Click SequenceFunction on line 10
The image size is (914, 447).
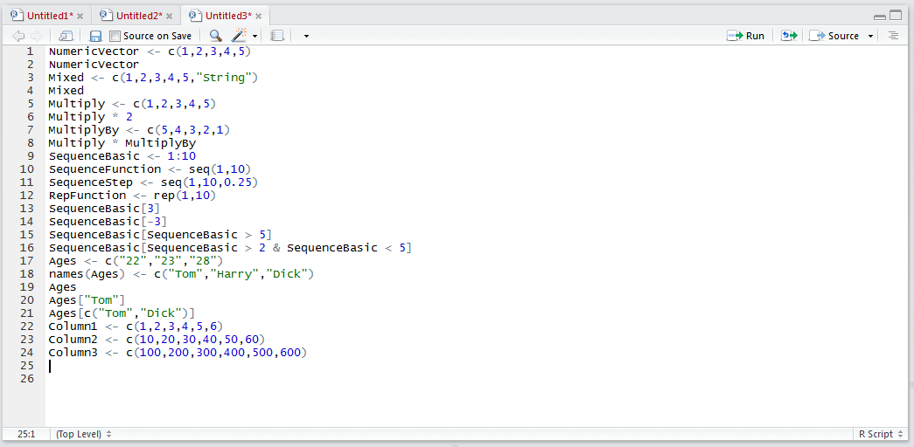pos(105,169)
